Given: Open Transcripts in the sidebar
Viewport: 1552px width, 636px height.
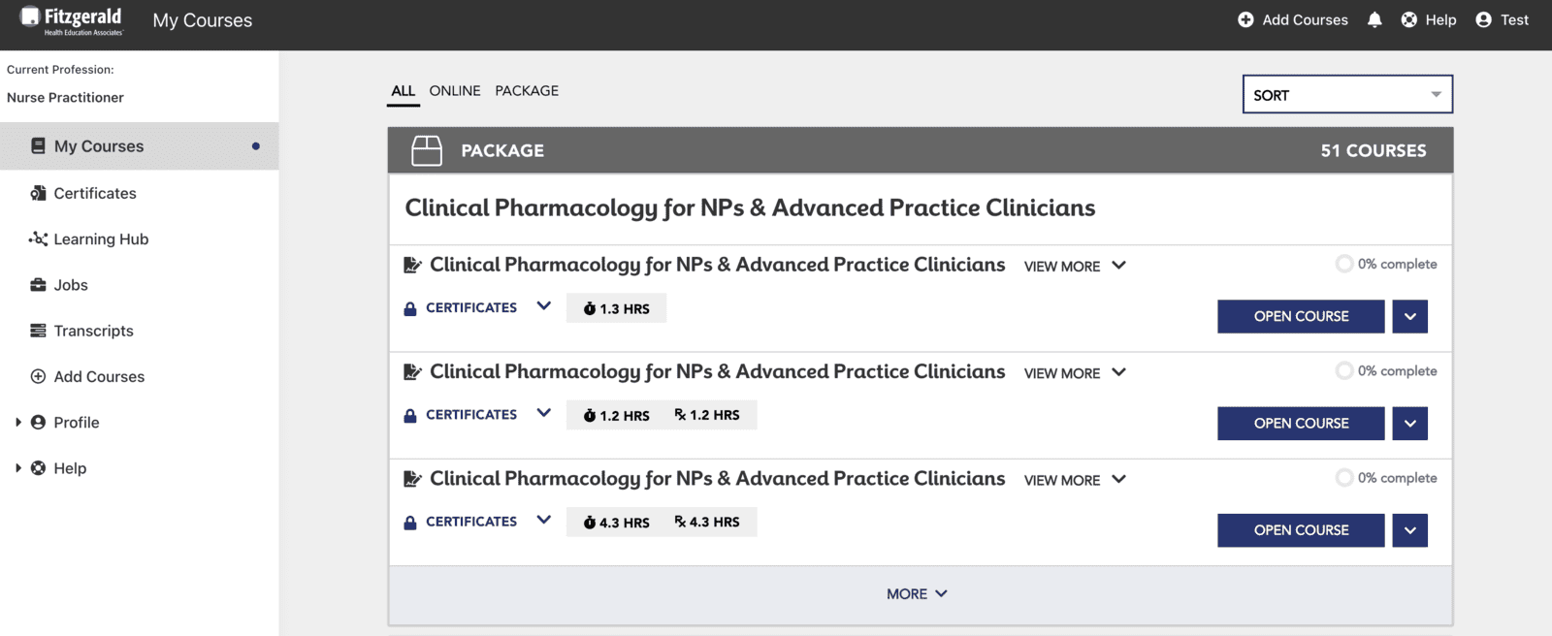Looking at the screenshot, I should (x=93, y=331).
